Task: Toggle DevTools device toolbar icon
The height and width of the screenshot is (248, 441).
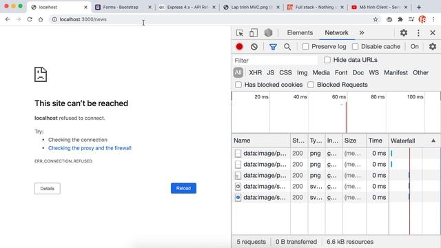Action: [x=254, y=33]
